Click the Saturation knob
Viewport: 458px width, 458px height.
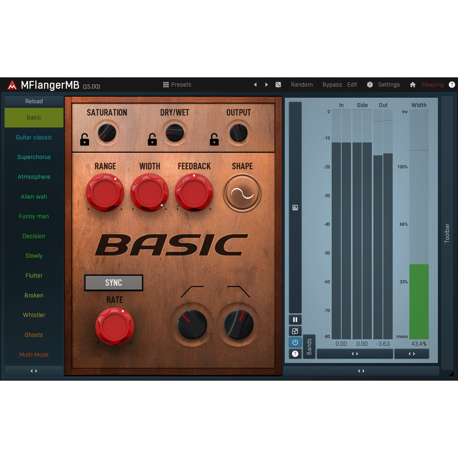pos(107,133)
